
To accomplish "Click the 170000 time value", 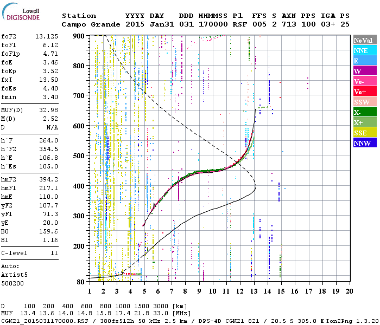I will [213, 24].
